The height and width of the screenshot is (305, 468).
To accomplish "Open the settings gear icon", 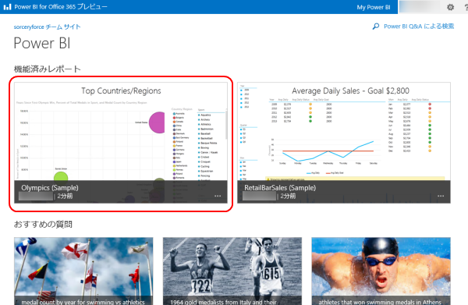I will (450, 7).
